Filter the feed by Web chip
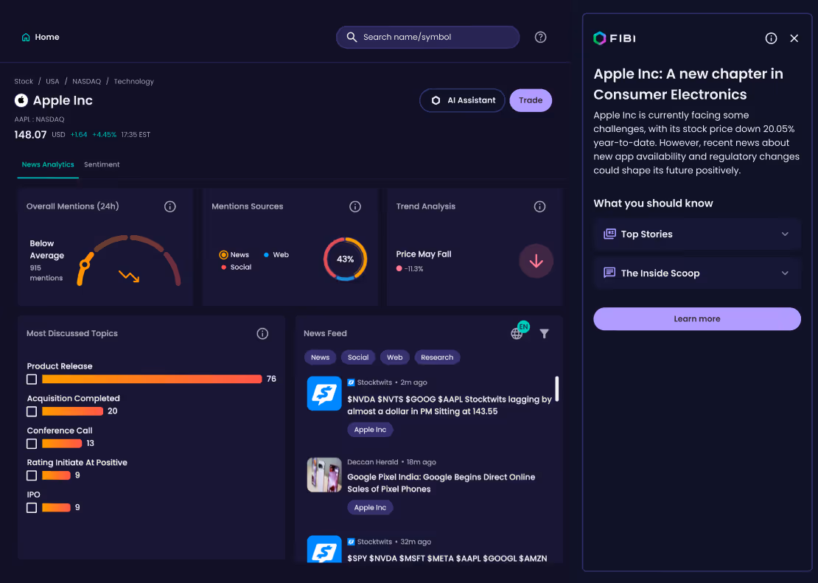This screenshot has height=583, width=818. pos(395,357)
